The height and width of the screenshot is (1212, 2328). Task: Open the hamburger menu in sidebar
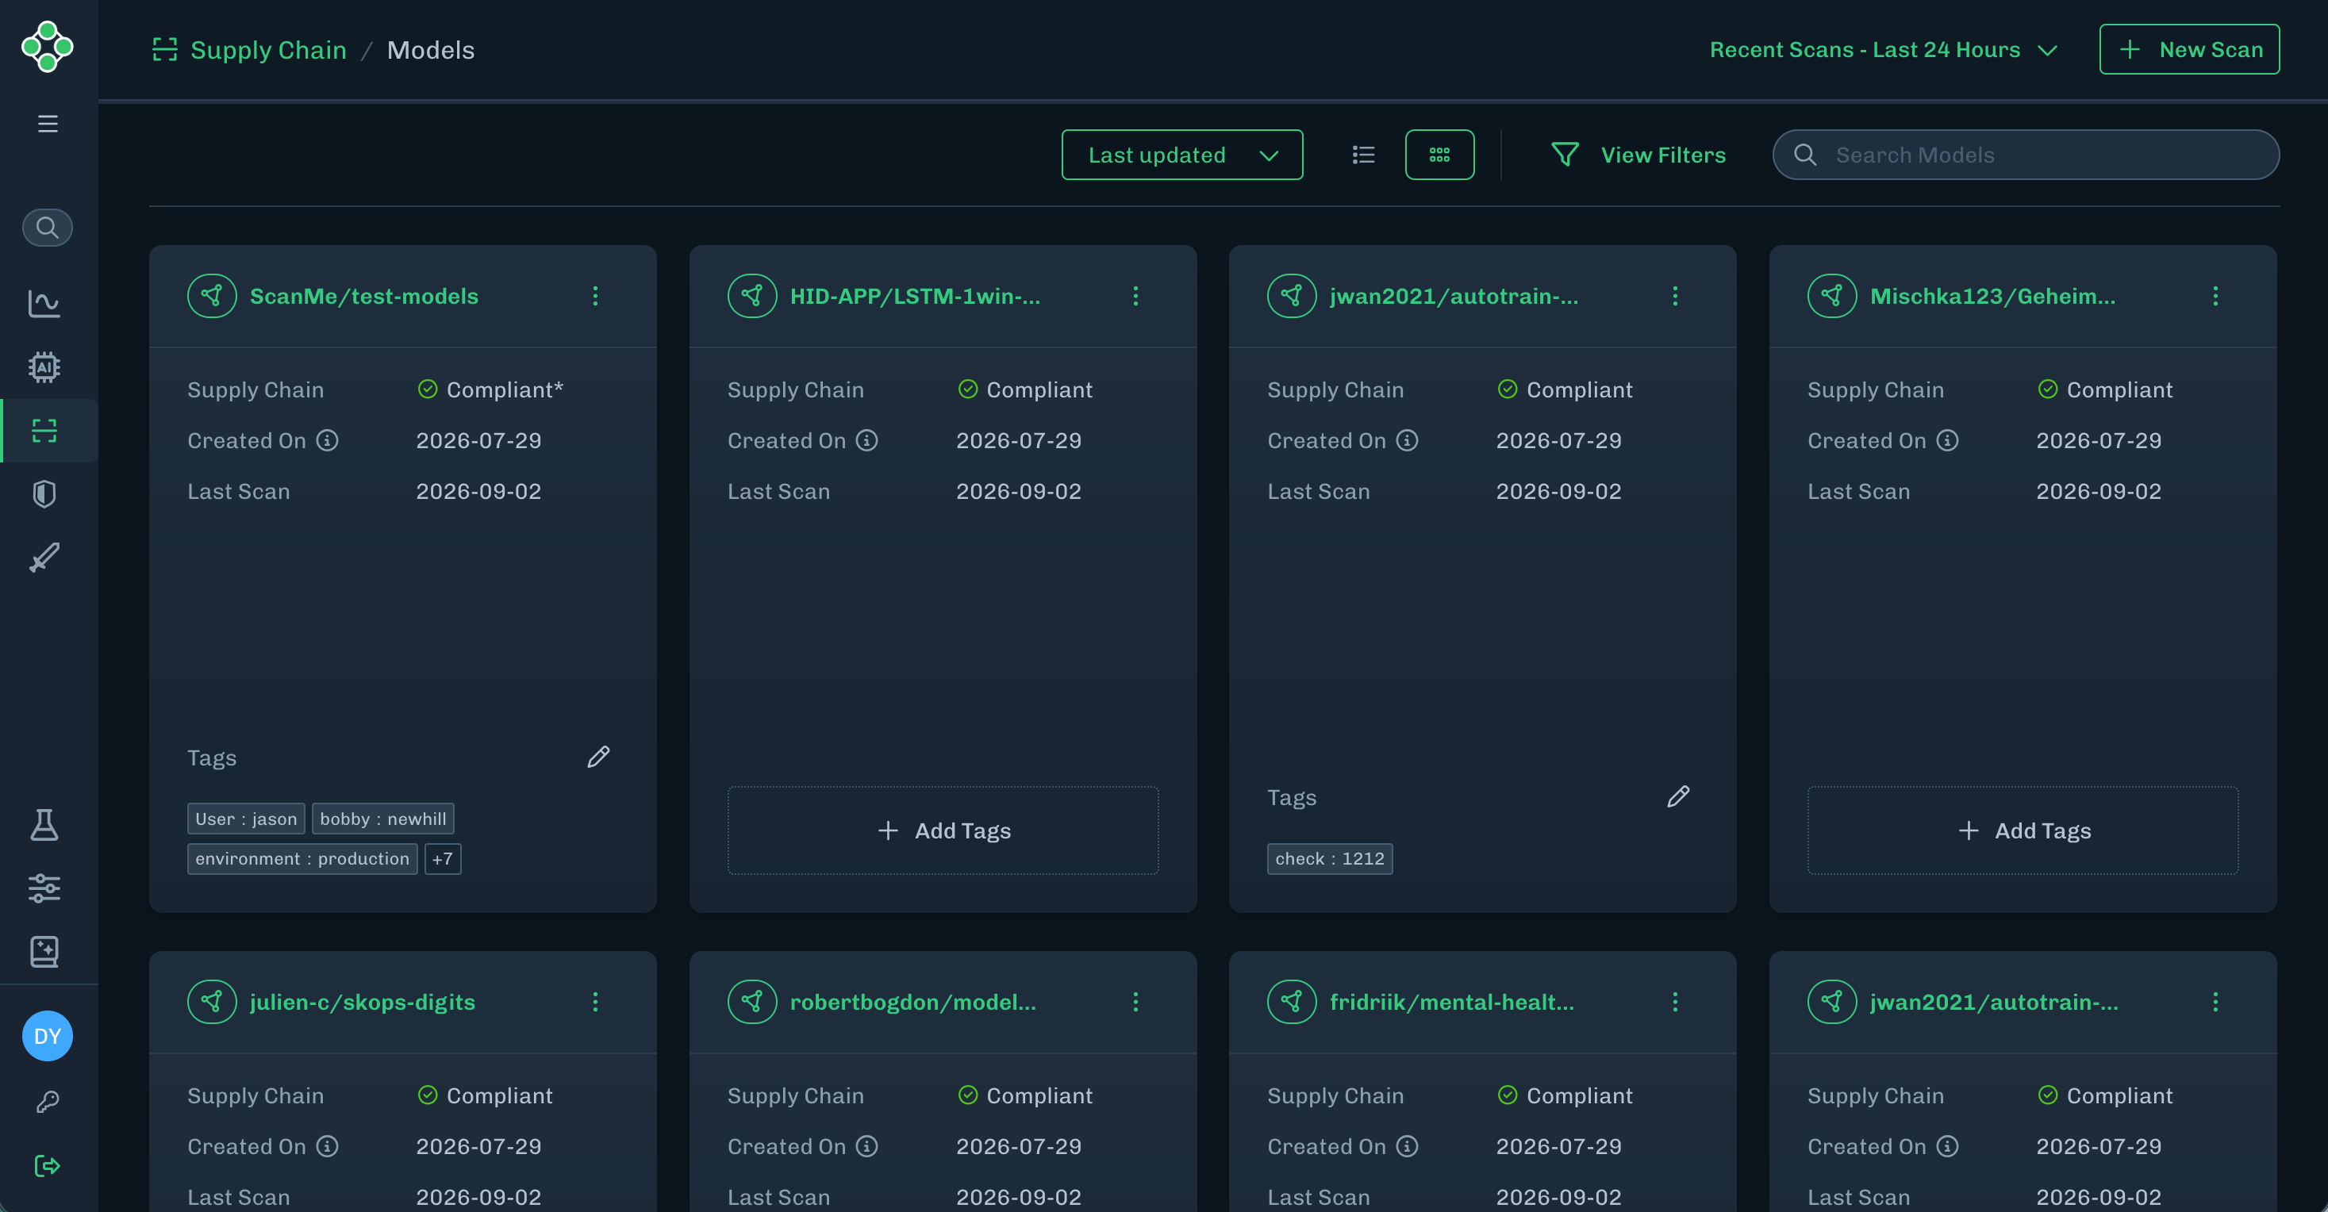tap(48, 124)
